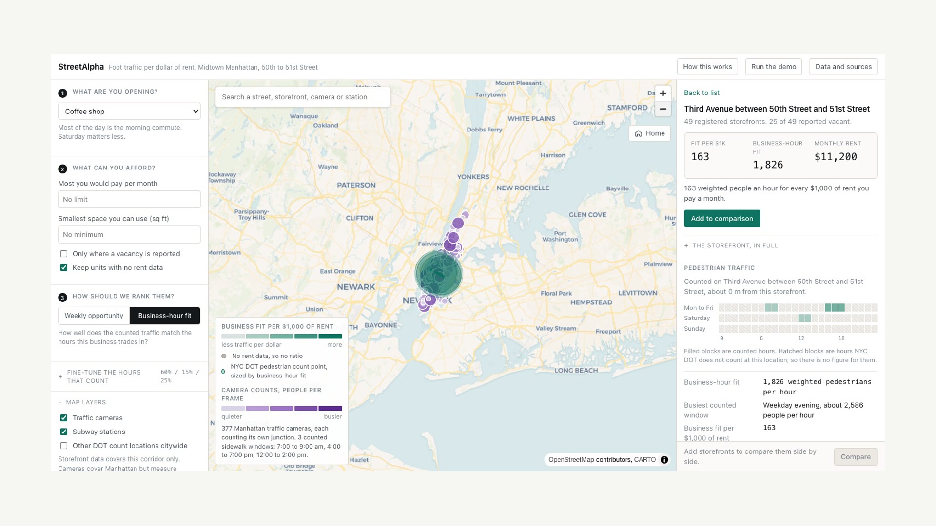Click the Compare button
Screen dimensions: 936x526
tap(856, 457)
